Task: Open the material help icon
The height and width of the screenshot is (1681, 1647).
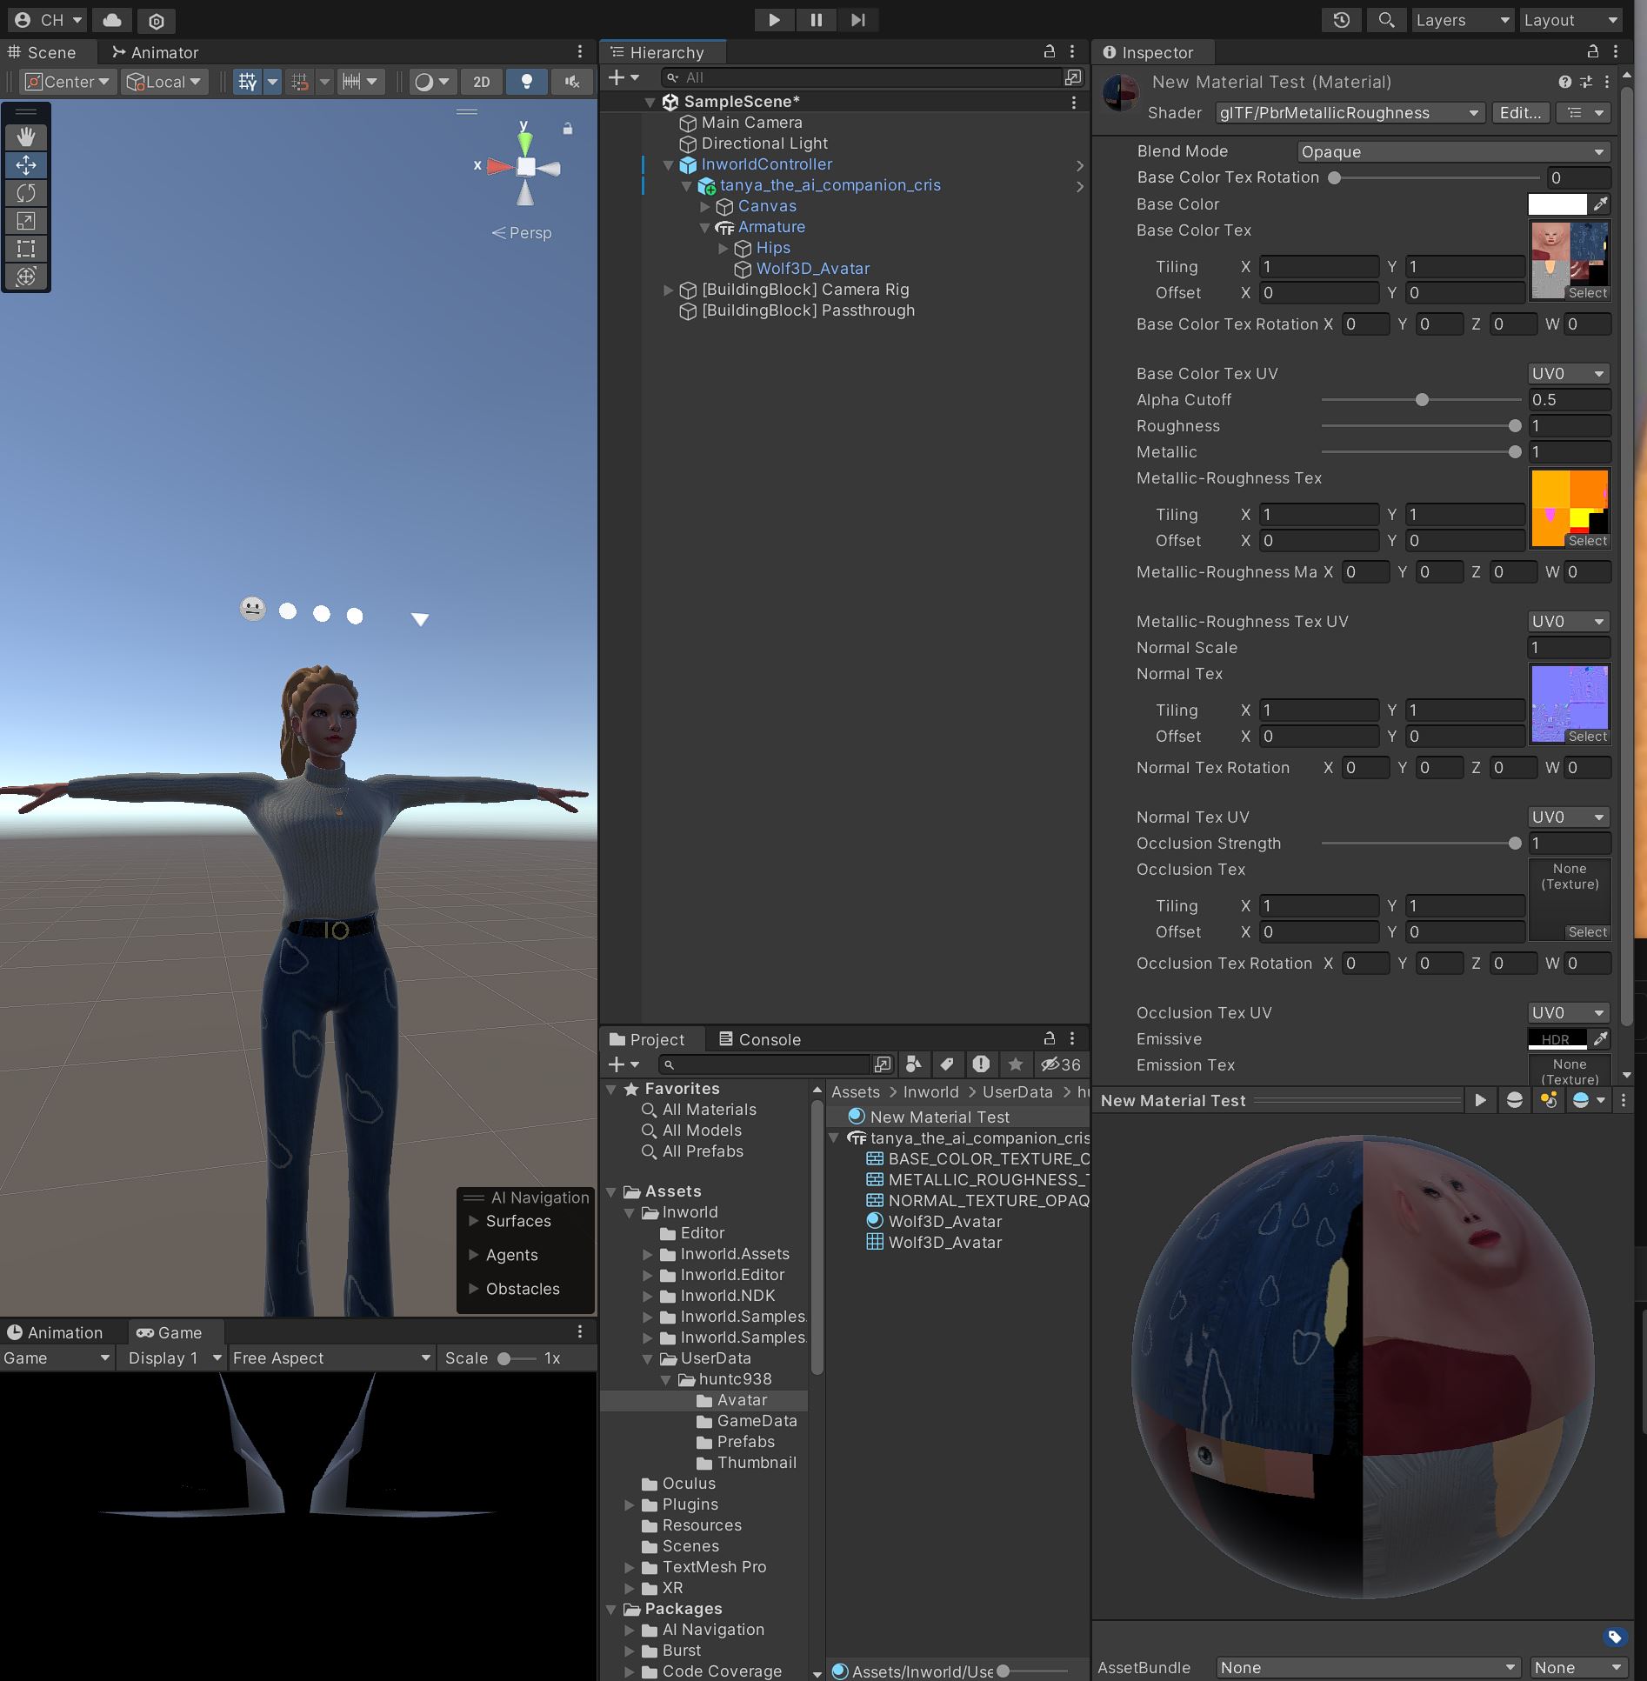Action: (1565, 82)
